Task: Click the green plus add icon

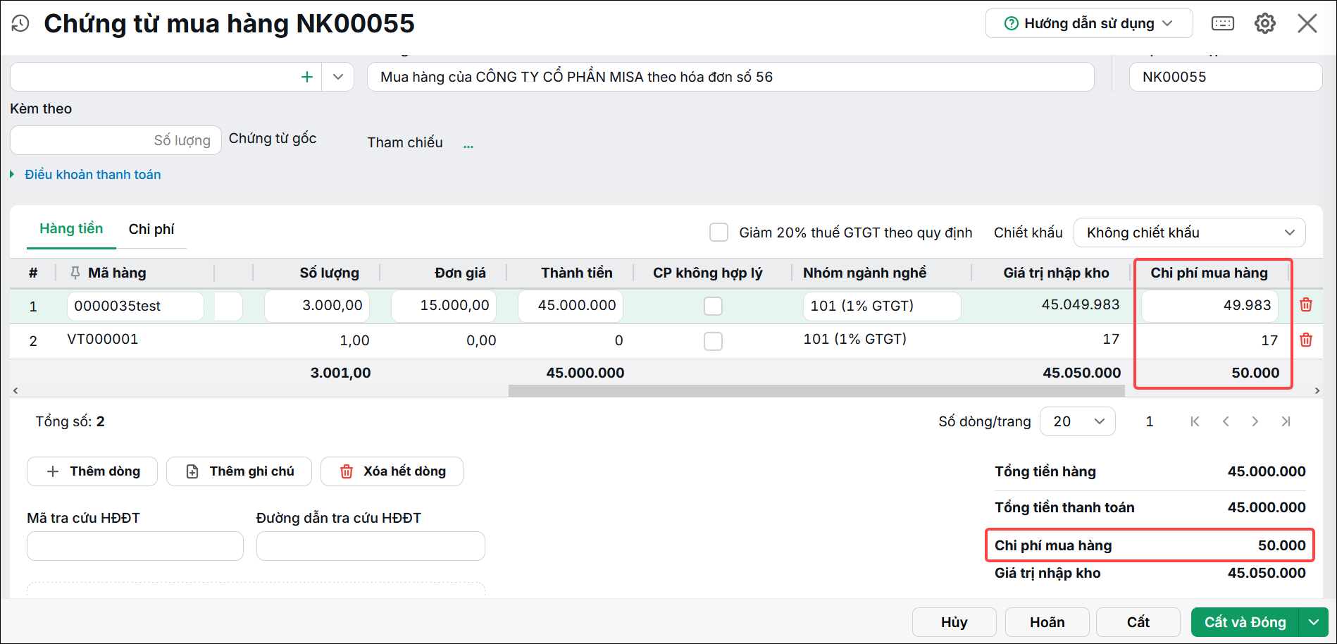Action: [307, 77]
